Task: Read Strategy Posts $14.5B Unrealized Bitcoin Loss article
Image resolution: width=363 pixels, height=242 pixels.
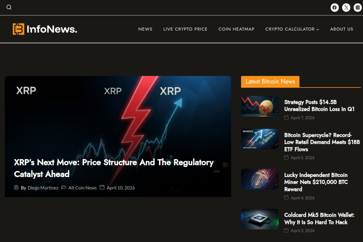Action: tap(319, 106)
